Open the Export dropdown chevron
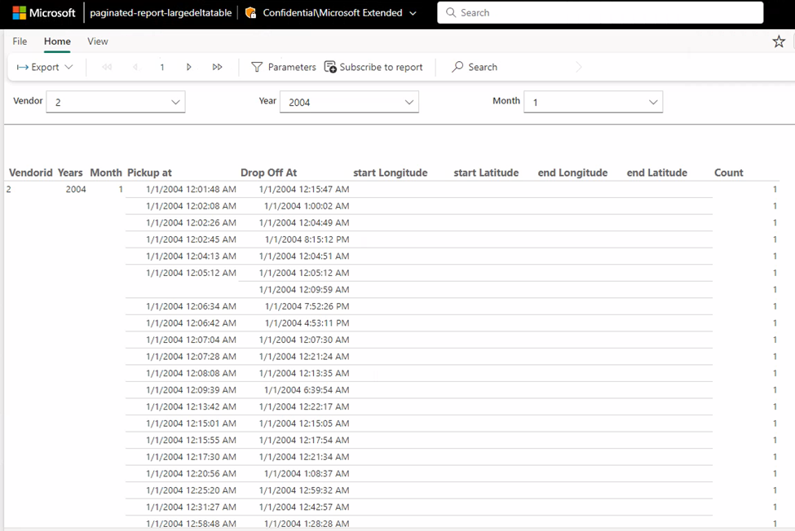 (x=69, y=67)
